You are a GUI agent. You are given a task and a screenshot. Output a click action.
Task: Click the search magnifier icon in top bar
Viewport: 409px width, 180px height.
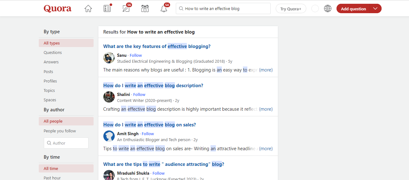pos(181,9)
